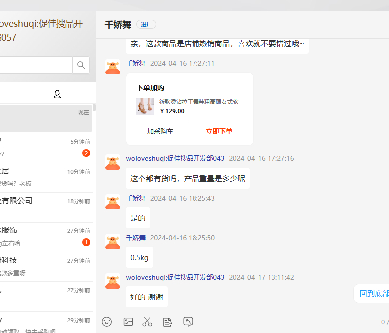This screenshot has height=333, width=389.
Task: Focus the conversation search input field
Action: coord(35,65)
